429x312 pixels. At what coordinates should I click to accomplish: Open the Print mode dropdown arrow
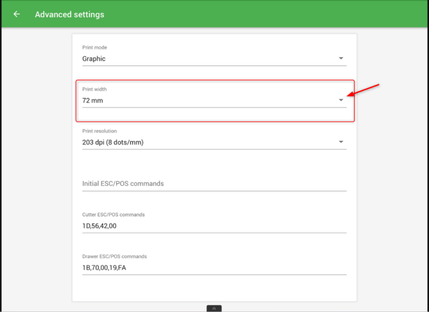coord(341,58)
